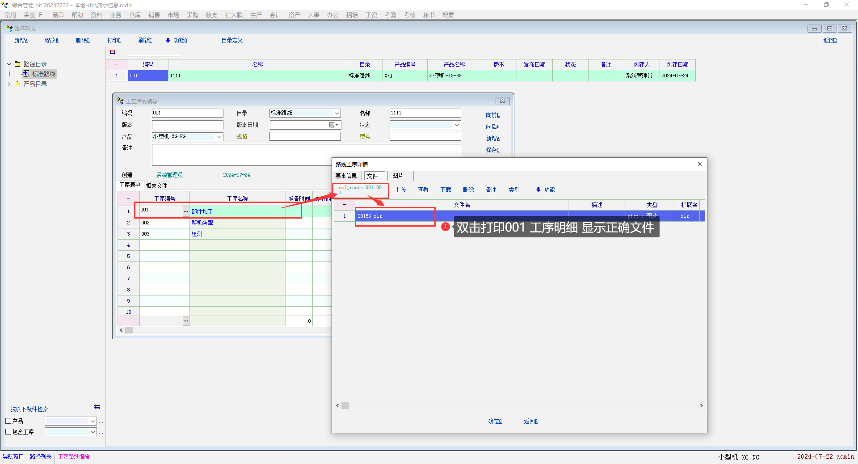Viewport: 858px width, 464px height.
Task: Expand the 产品 combo box showing 小型机-XG-NG
Action: 219,137
